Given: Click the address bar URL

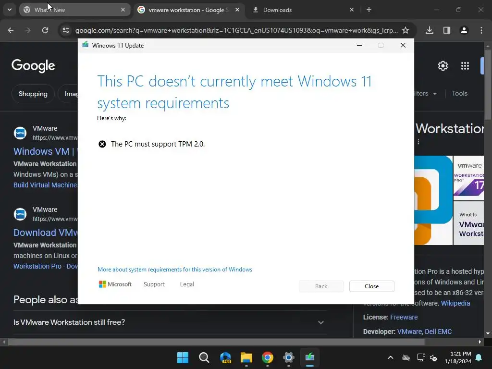Looking at the screenshot, I should click(x=236, y=30).
